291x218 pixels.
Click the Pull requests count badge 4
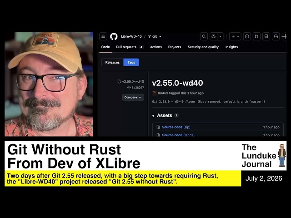[x=141, y=47]
